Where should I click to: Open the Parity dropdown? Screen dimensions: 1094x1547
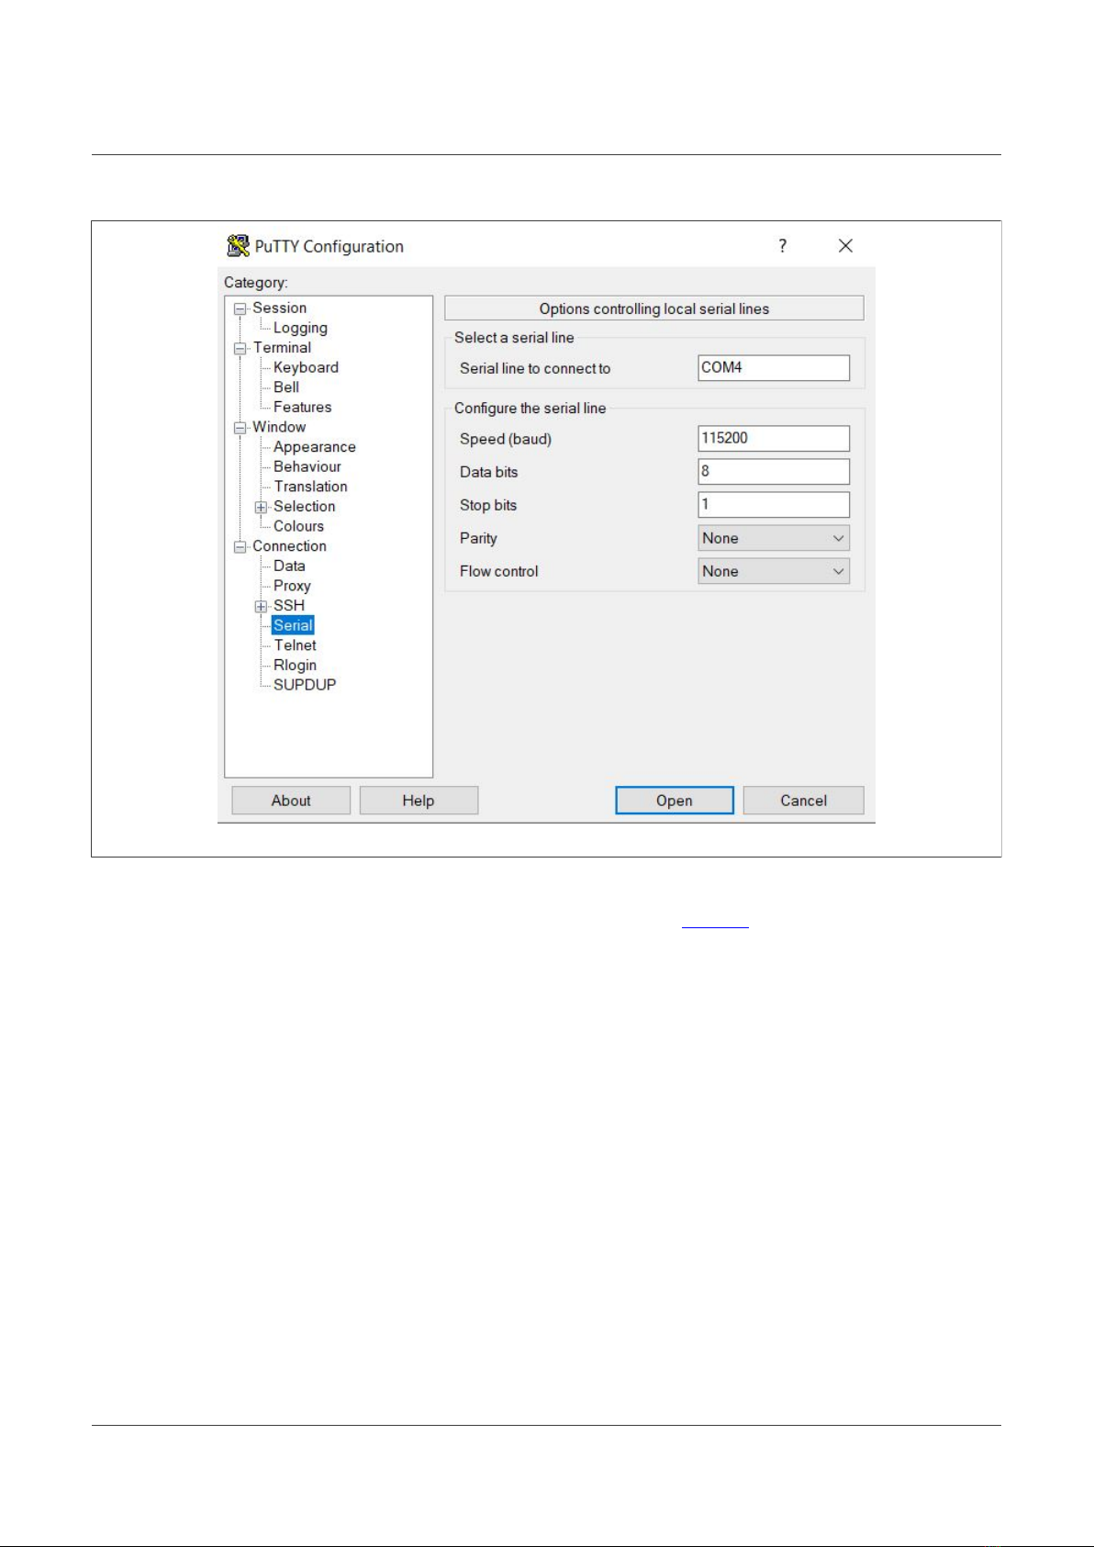tap(774, 538)
